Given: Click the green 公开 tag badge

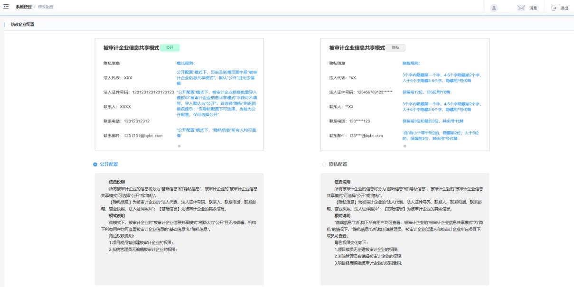Looking at the screenshot, I should [x=169, y=48].
